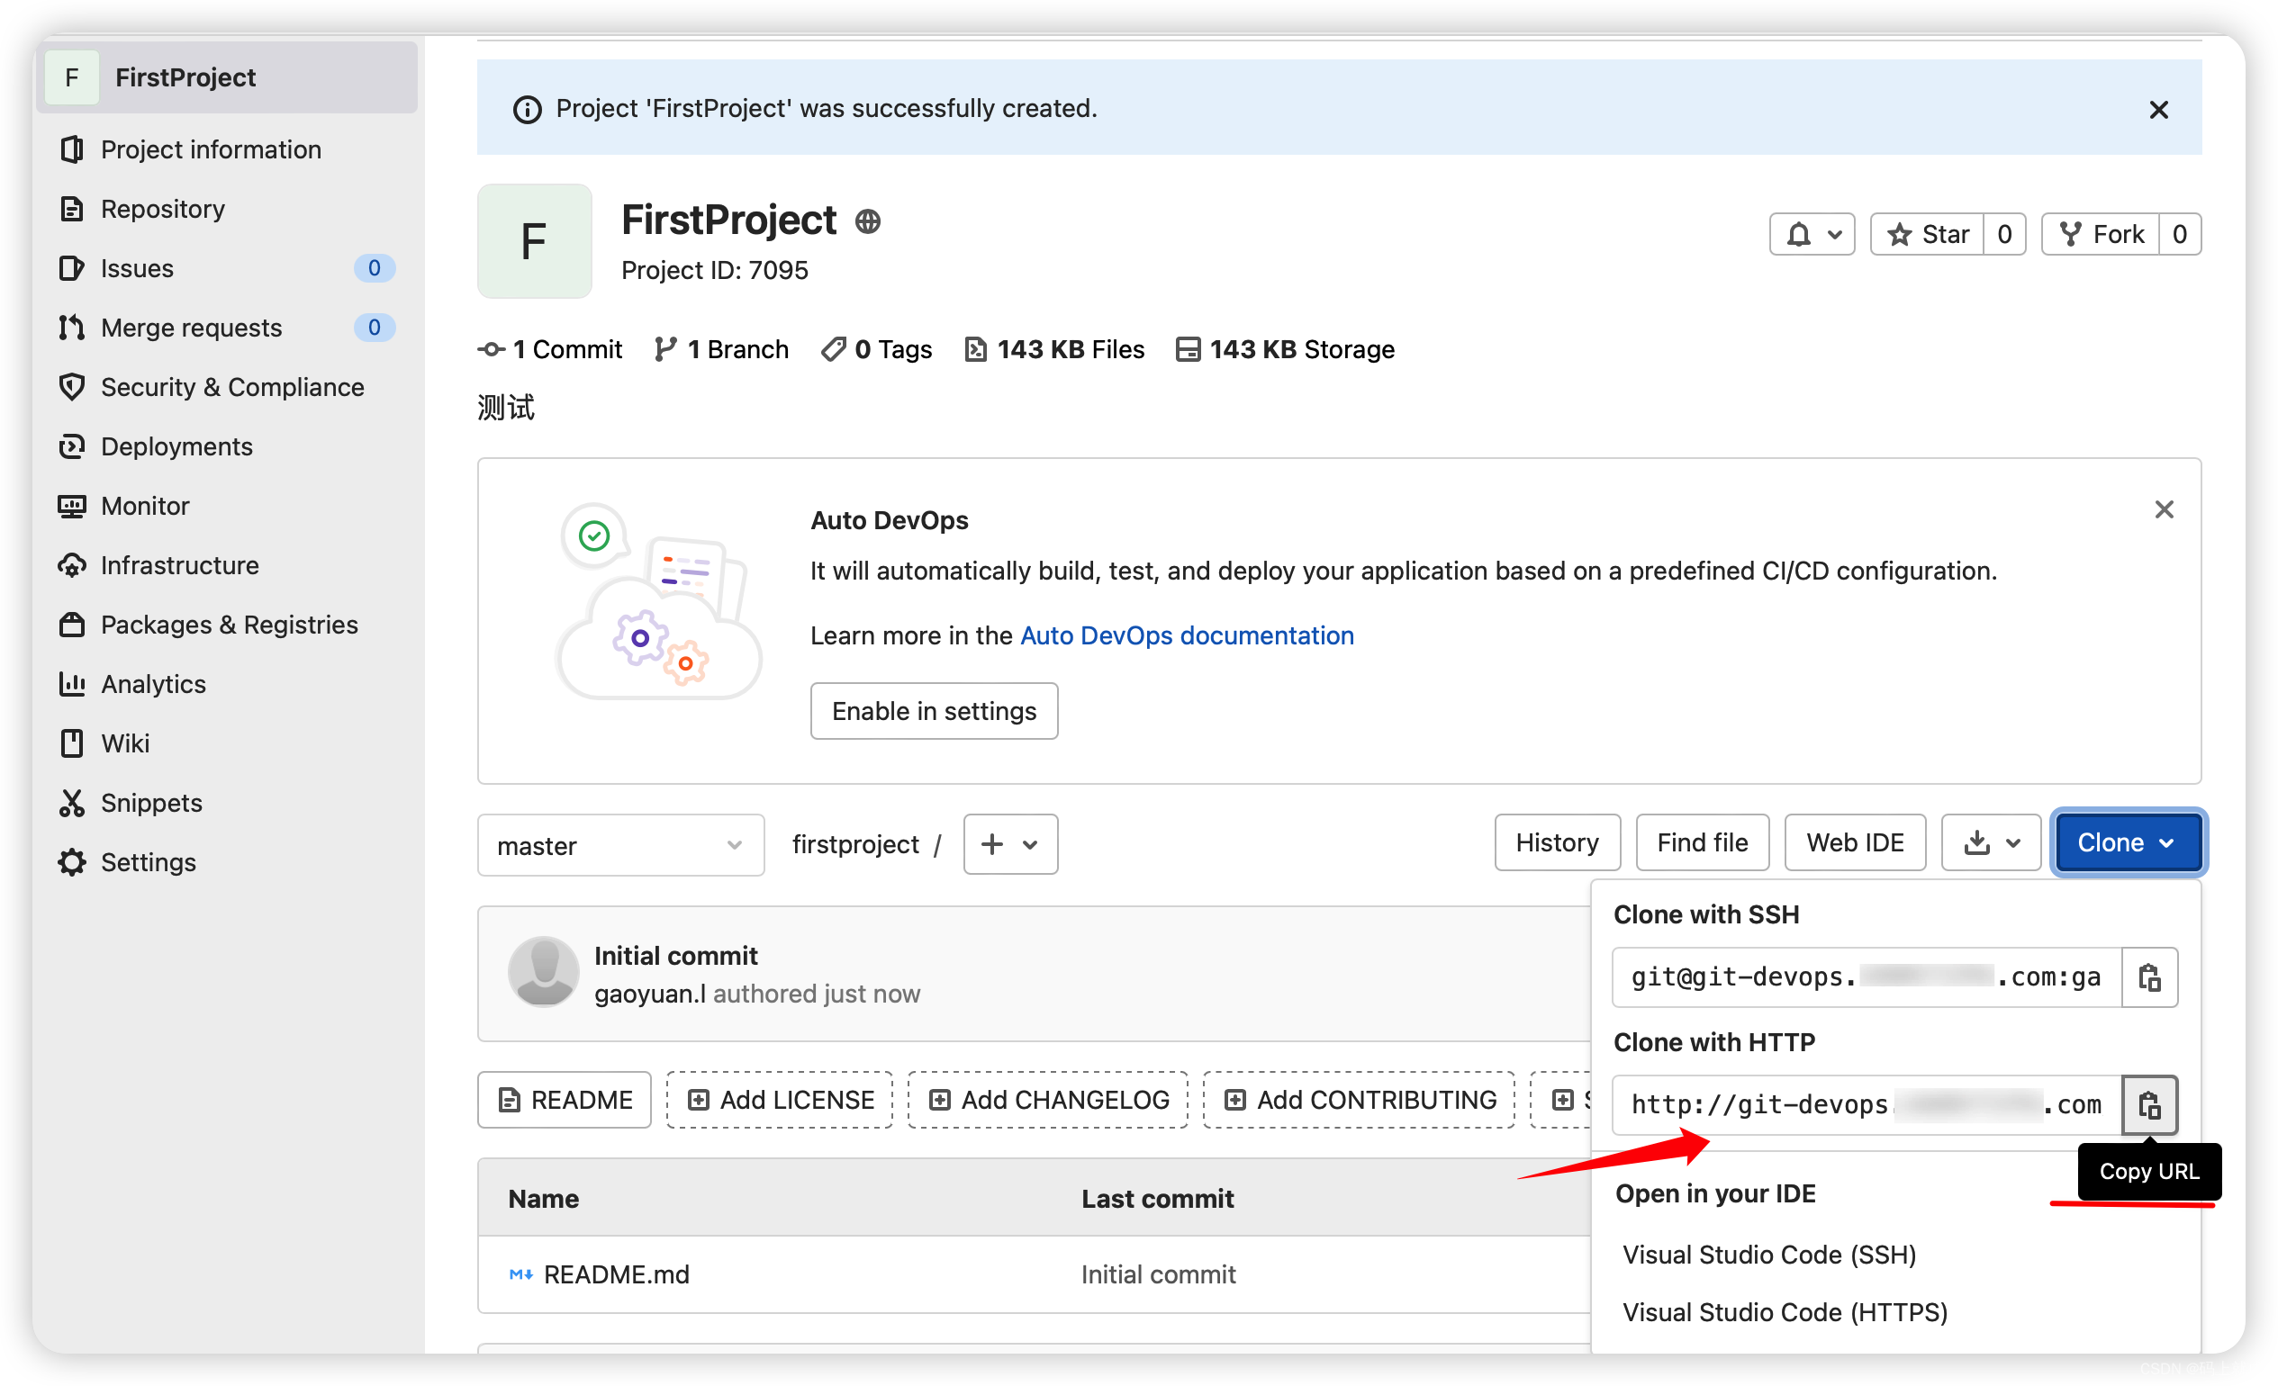Select the Add LICENSE menu item
This screenshot has width=2278, height=1386.
[x=781, y=1100]
